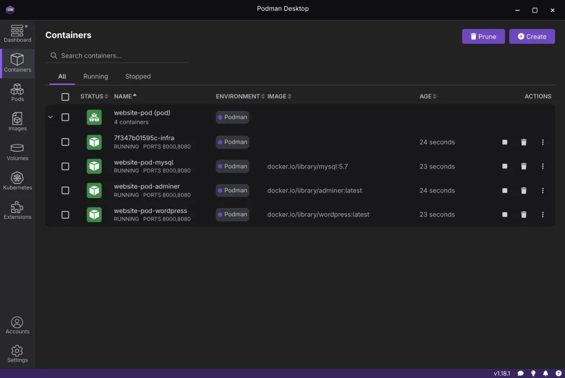The height and width of the screenshot is (378, 565).
Task: Open website-pod (pod) name link
Action: 142,113
